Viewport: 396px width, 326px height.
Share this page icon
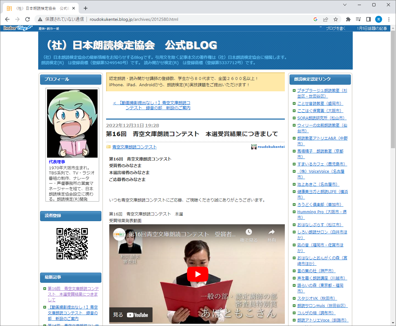pos(326,19)
